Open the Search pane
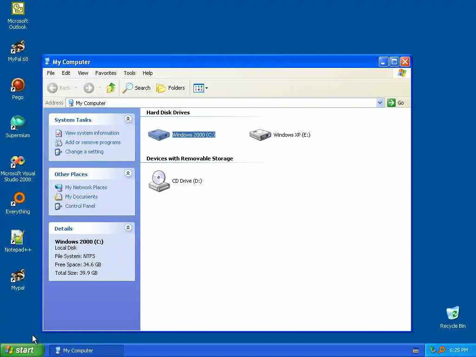 tap(137, 88)
